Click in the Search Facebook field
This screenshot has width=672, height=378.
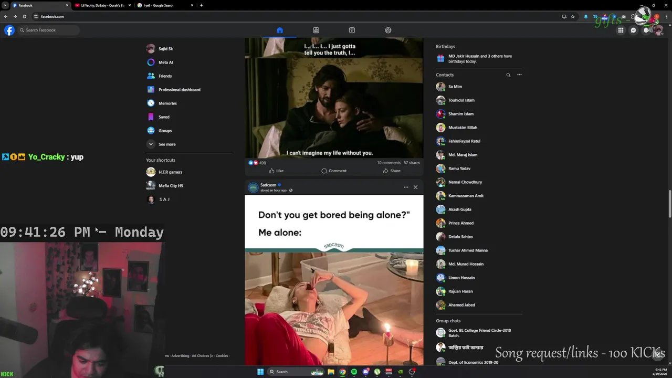(48, 30)
